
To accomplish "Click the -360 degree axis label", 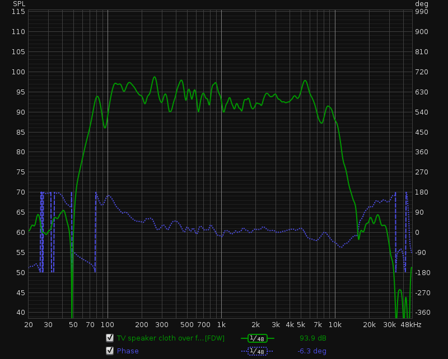I will pos(423,313).
